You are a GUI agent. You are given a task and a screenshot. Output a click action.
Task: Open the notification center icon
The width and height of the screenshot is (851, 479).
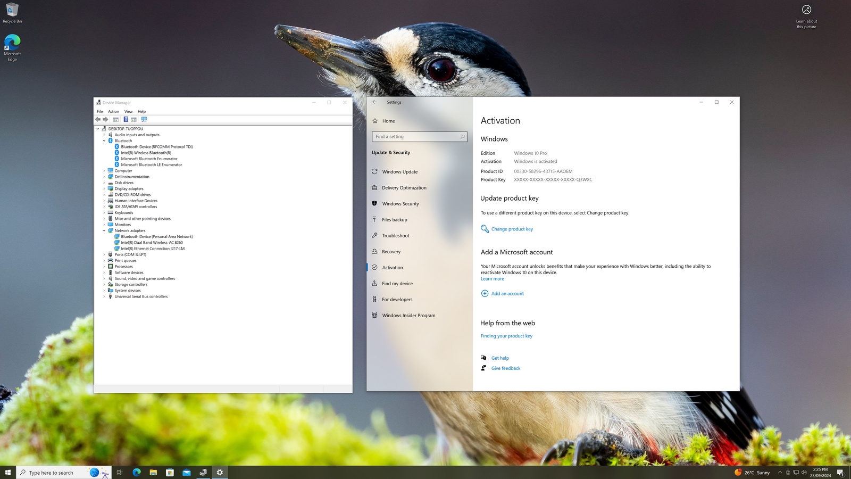point(840,473)
